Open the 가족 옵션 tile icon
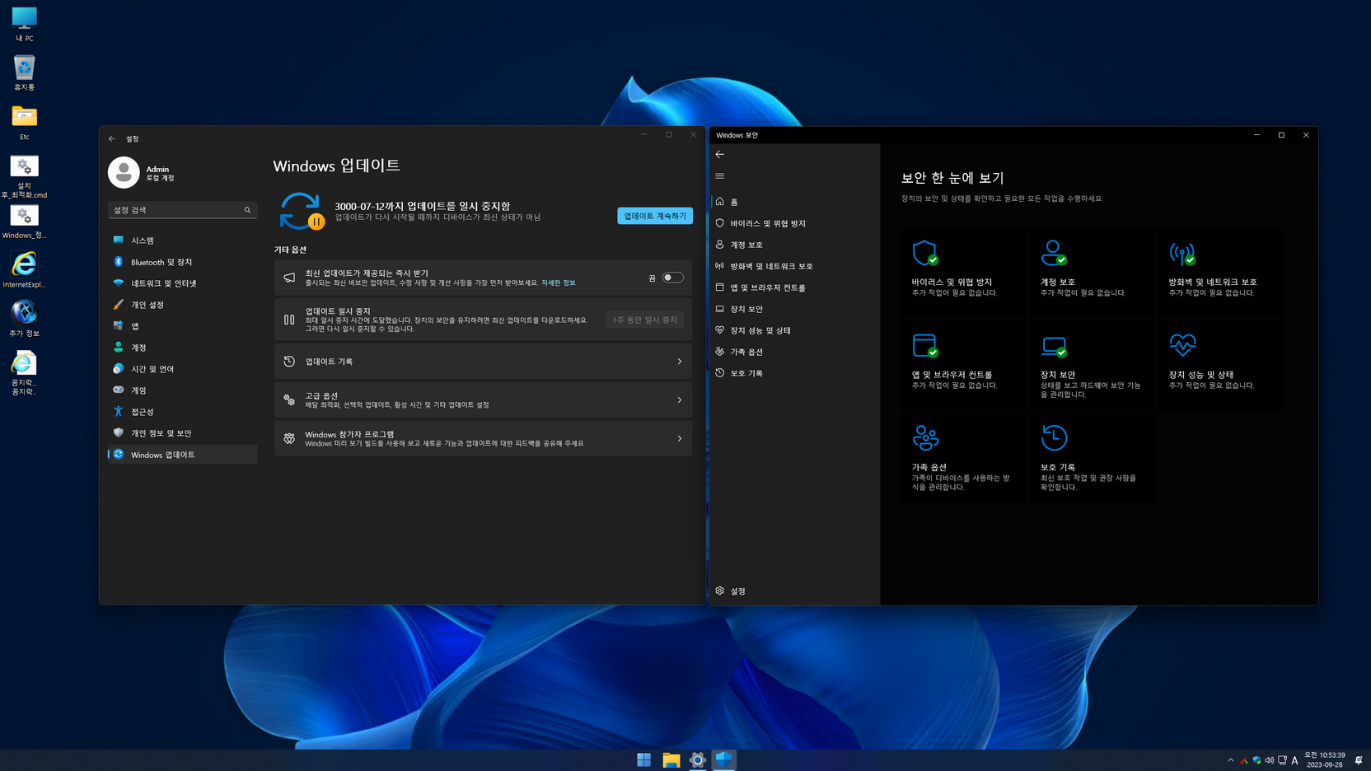The image size is (1371, 771). point(924,437)
